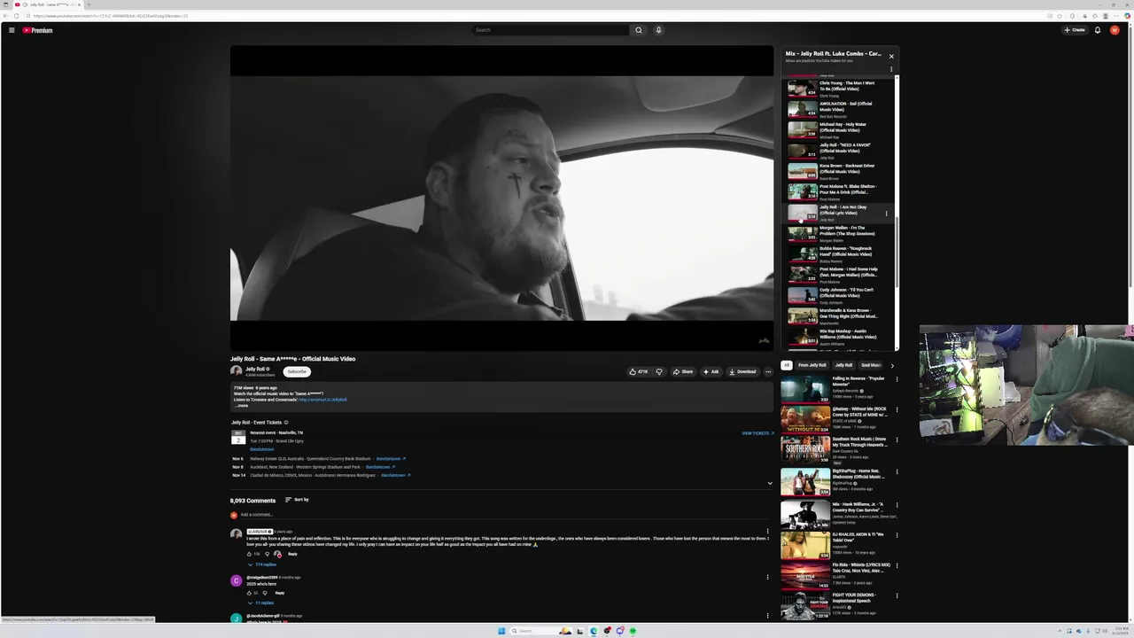
Task: Show more filter chips with right arrow
Action: click(x=892, y=365)
